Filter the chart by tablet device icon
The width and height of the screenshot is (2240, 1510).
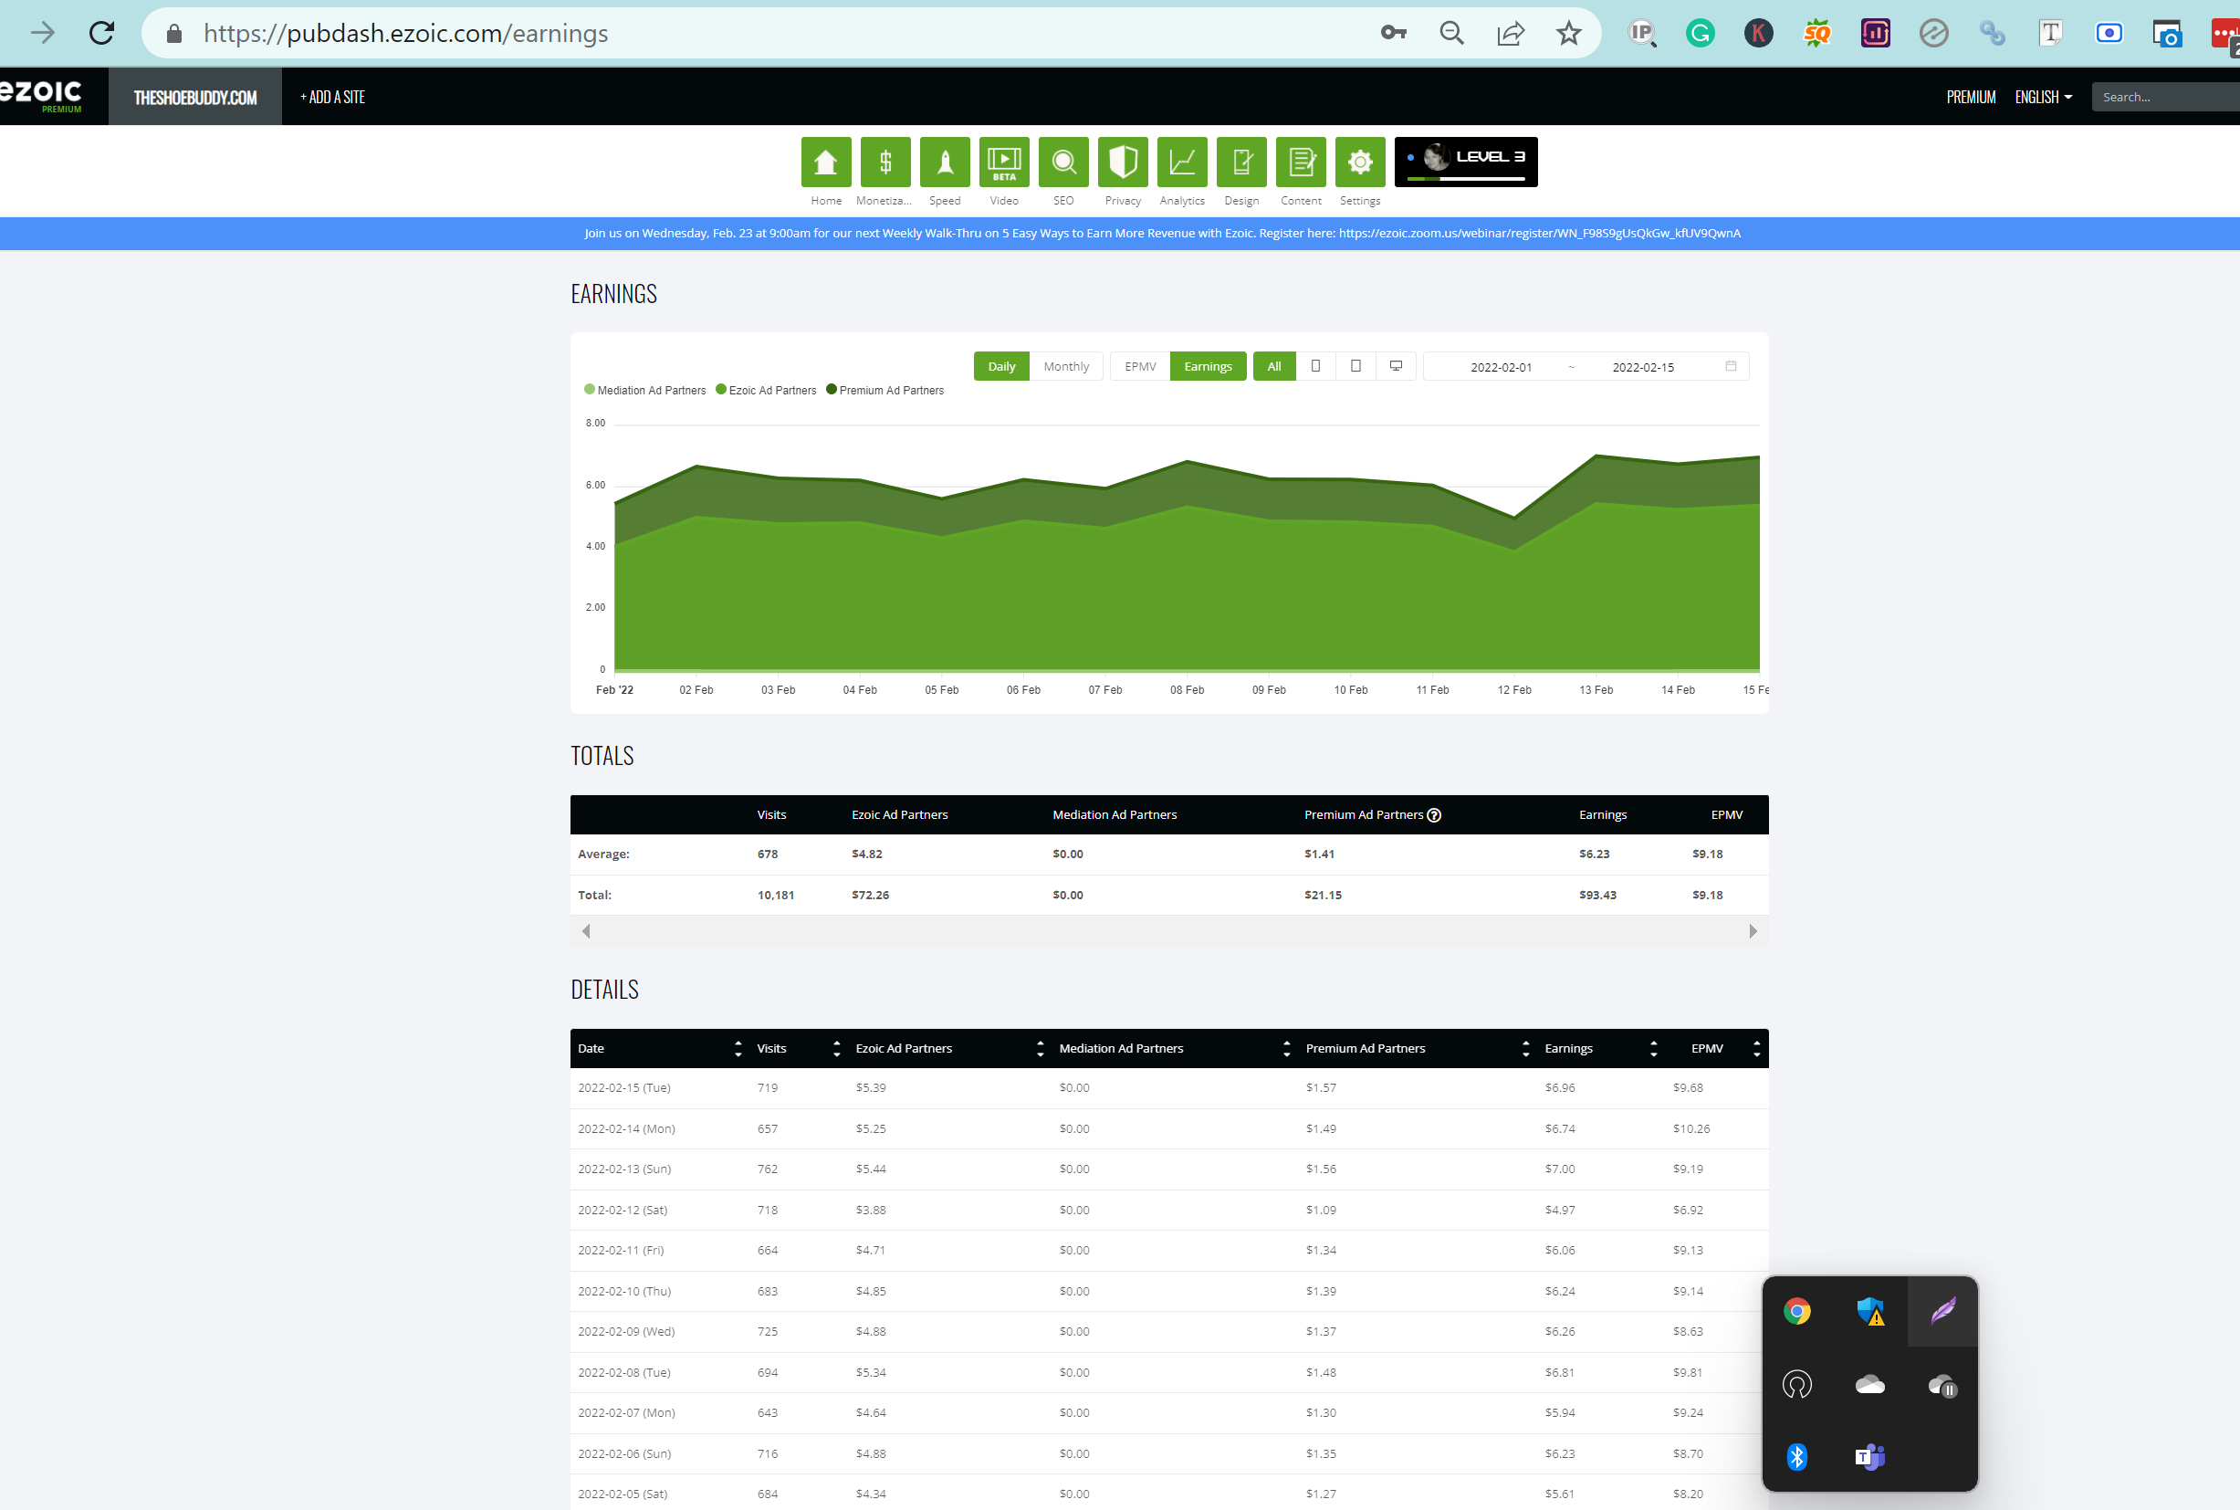pyautogui.click(x=1356, y=366)
